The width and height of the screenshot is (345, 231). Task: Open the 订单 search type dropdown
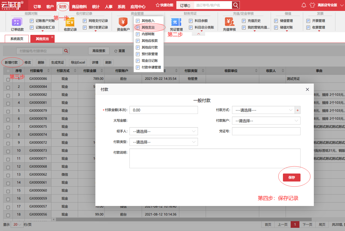pyautogui.click(x=185, y=5)
